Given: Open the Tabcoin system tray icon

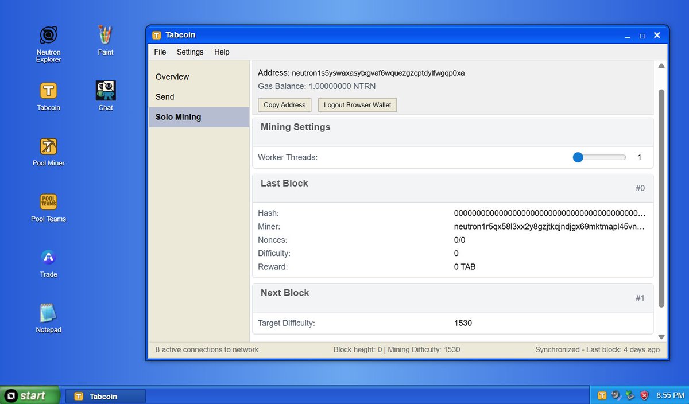Looking at the screenshot, I should point(602,395).
